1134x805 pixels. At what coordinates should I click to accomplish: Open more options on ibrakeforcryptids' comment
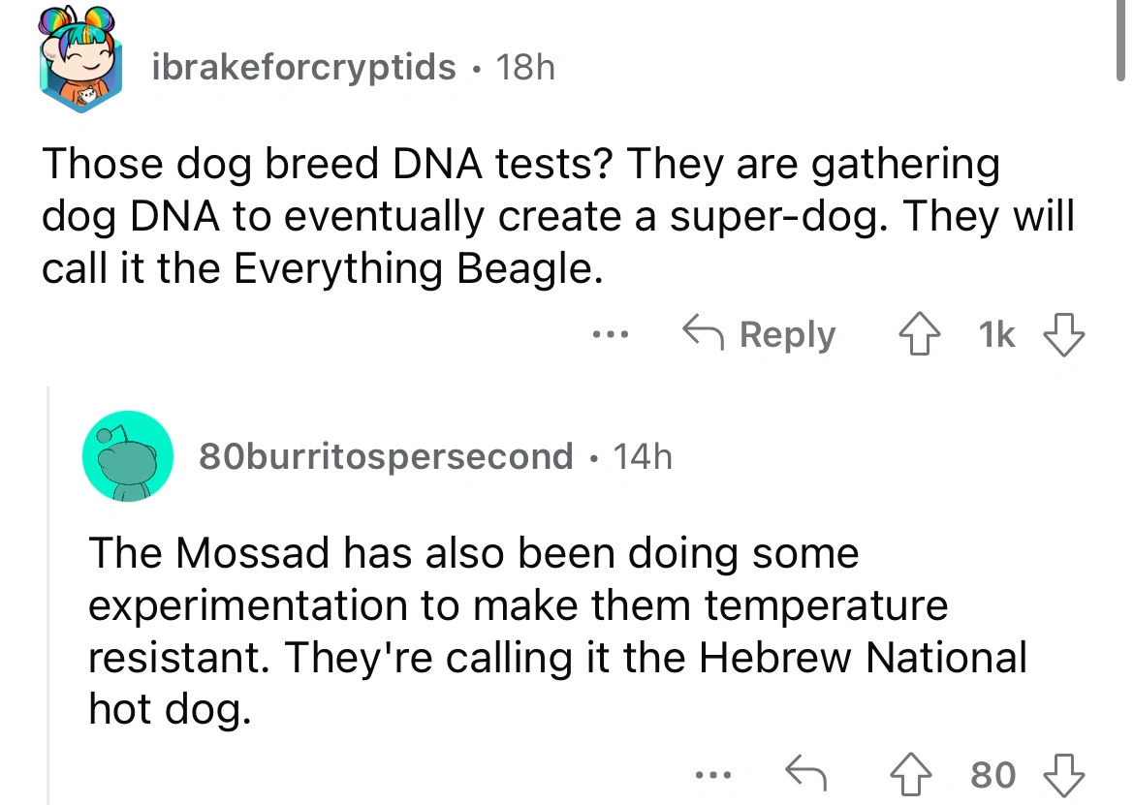pos(614,335)
